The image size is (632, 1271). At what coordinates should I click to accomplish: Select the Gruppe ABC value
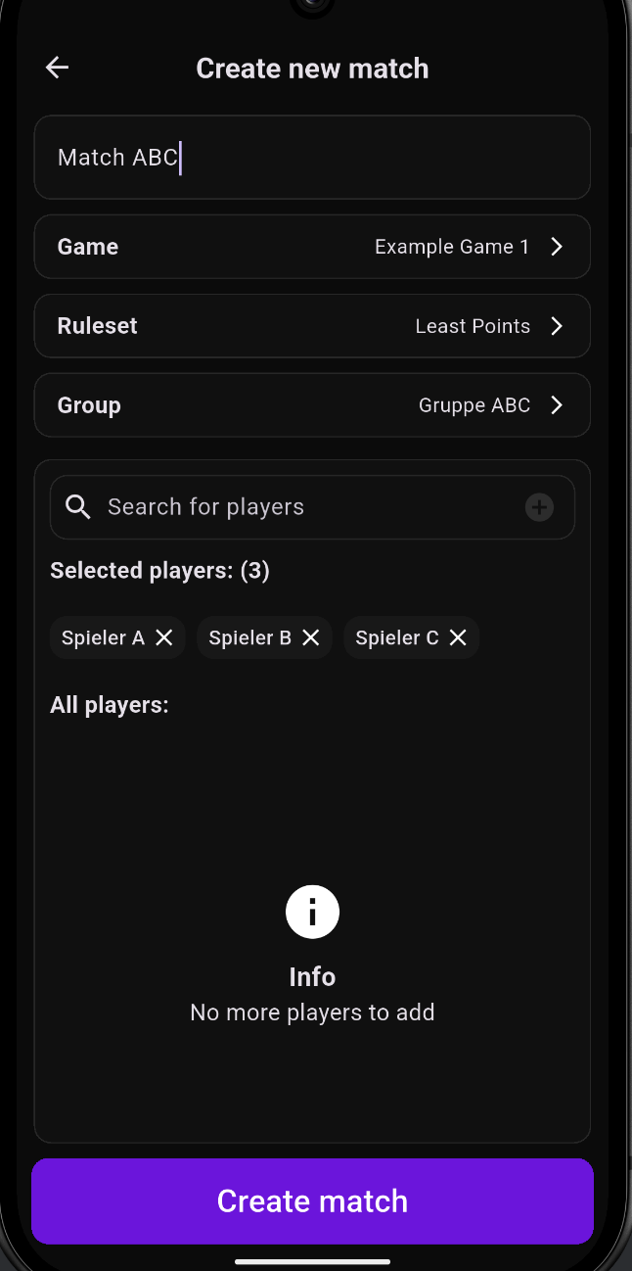tap(474, 405)
